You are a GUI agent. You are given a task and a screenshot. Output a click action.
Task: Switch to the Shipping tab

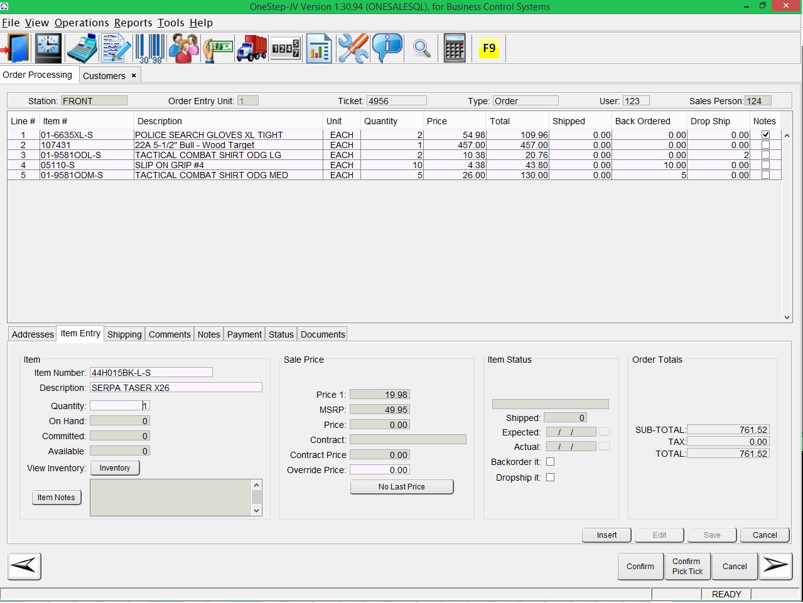124,334
